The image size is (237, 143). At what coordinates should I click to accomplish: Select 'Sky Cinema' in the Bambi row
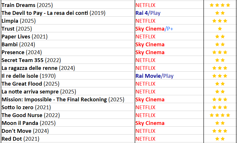(x=150, y=45)
